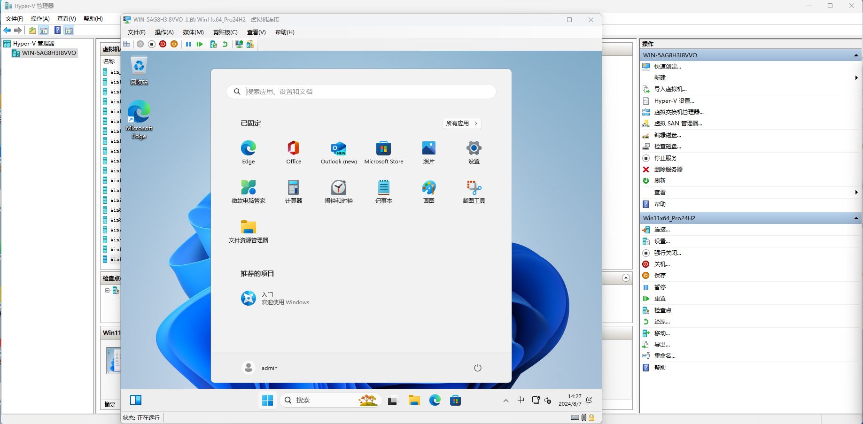Launch Office from the Start menu
863x424 pixels.
pyautogui.click(x=294, y=152)
